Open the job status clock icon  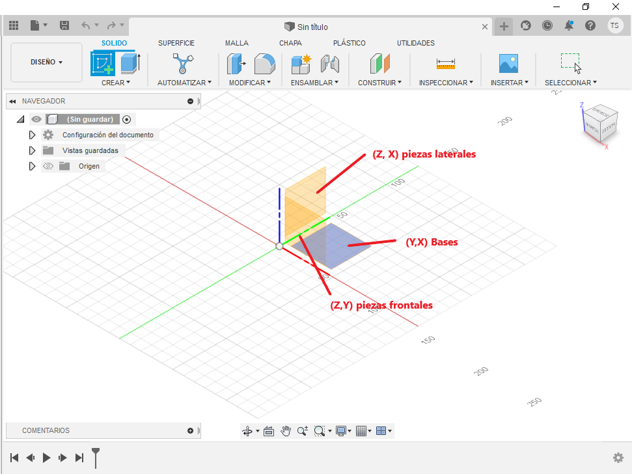[x=547, y=26]
